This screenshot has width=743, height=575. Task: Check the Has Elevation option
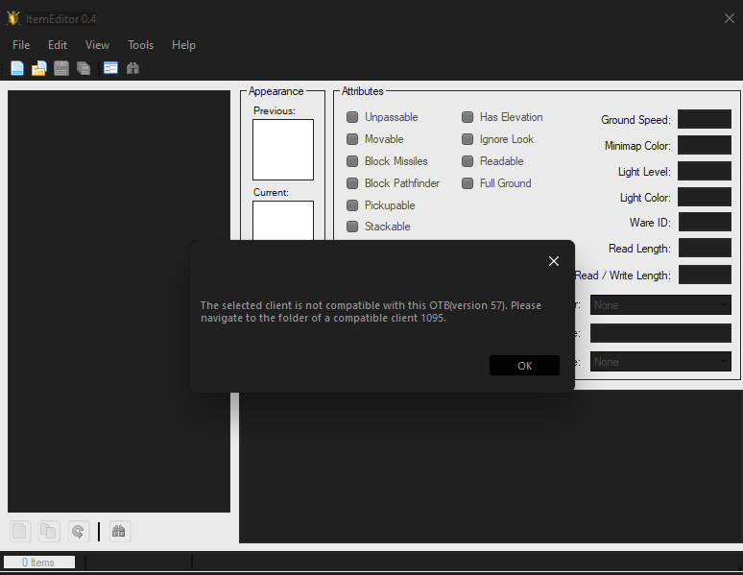click(x=467, y=117)
